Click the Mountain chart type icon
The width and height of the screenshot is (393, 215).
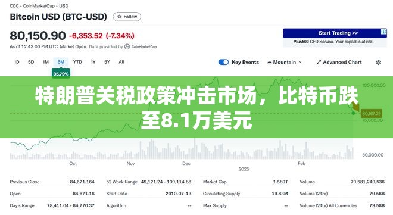(269, 62)
